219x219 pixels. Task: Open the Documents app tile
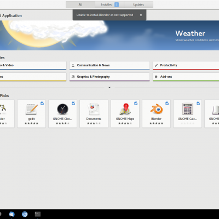[94, 113]
